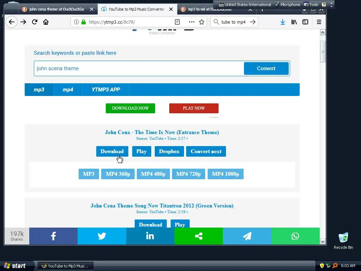Open Tools in the language bar
The image size is (361, 271).
point(311,4)
